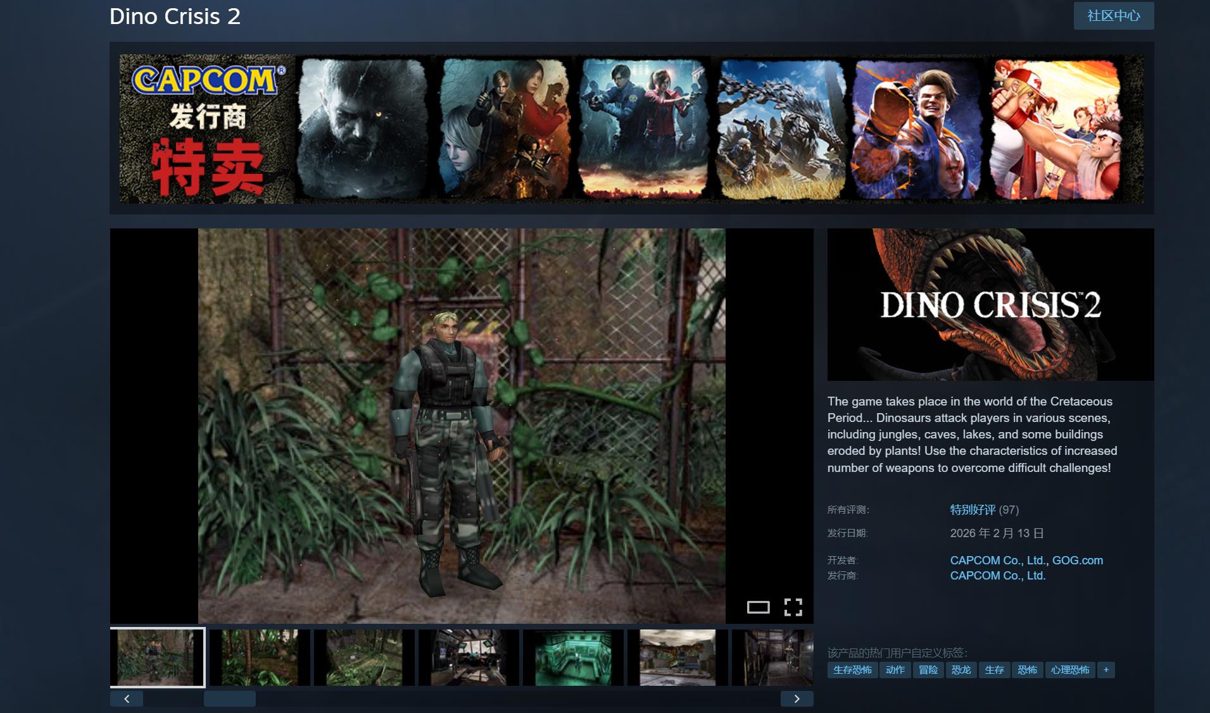Select the 生存恐怖 tag

(x=852, y=670)
